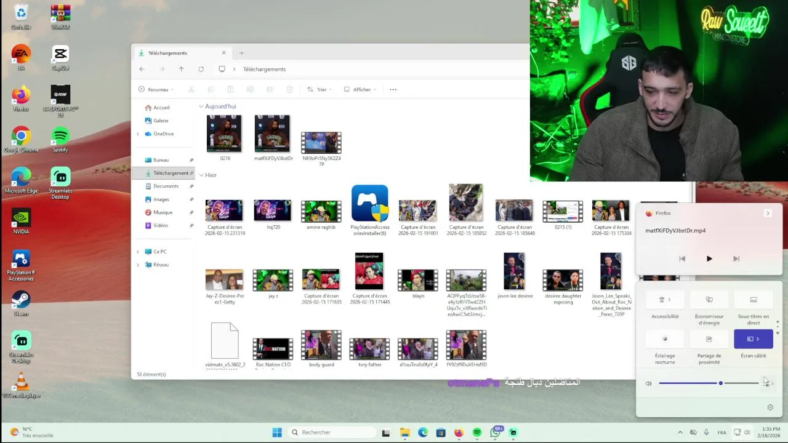Screen dimensions: 788x443
Task: Open the Accessibilité quick settings tile
Action: 665,300
